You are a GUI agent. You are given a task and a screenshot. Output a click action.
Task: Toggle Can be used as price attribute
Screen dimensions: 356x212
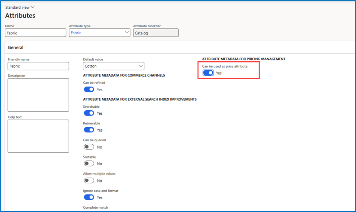coord(208,73)
